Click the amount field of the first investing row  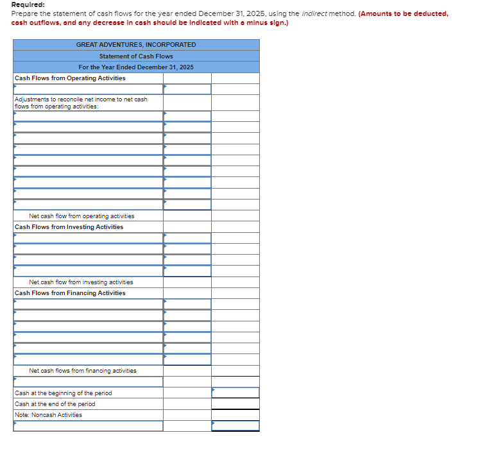pyautogui.click(x=187, y=238)
